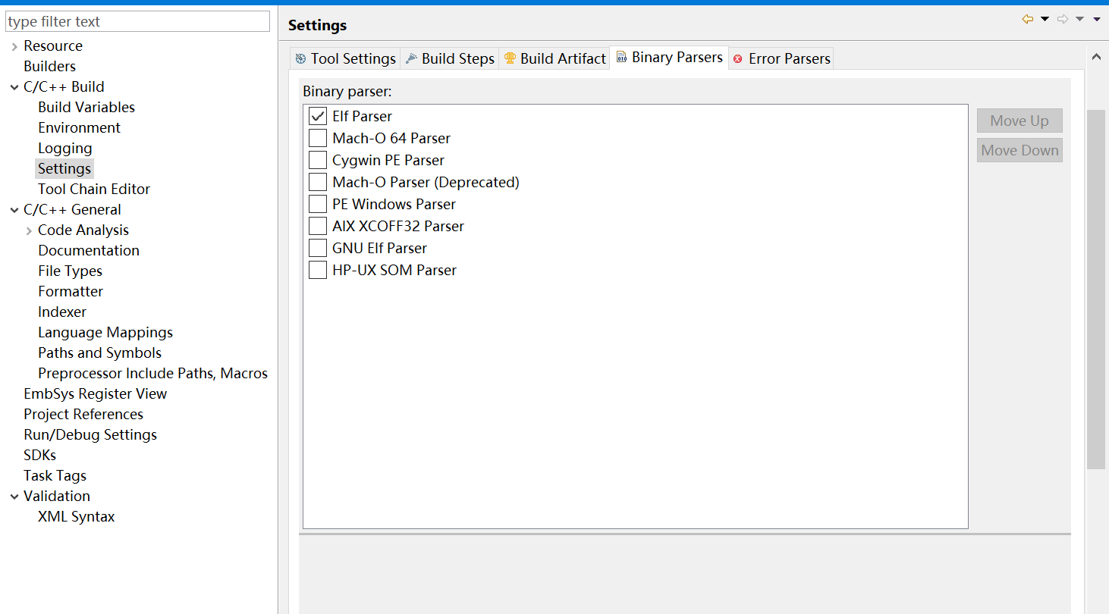The image size is (1109, 614).
Task: Open EmbSys Register View page
Action: [95, 393]
